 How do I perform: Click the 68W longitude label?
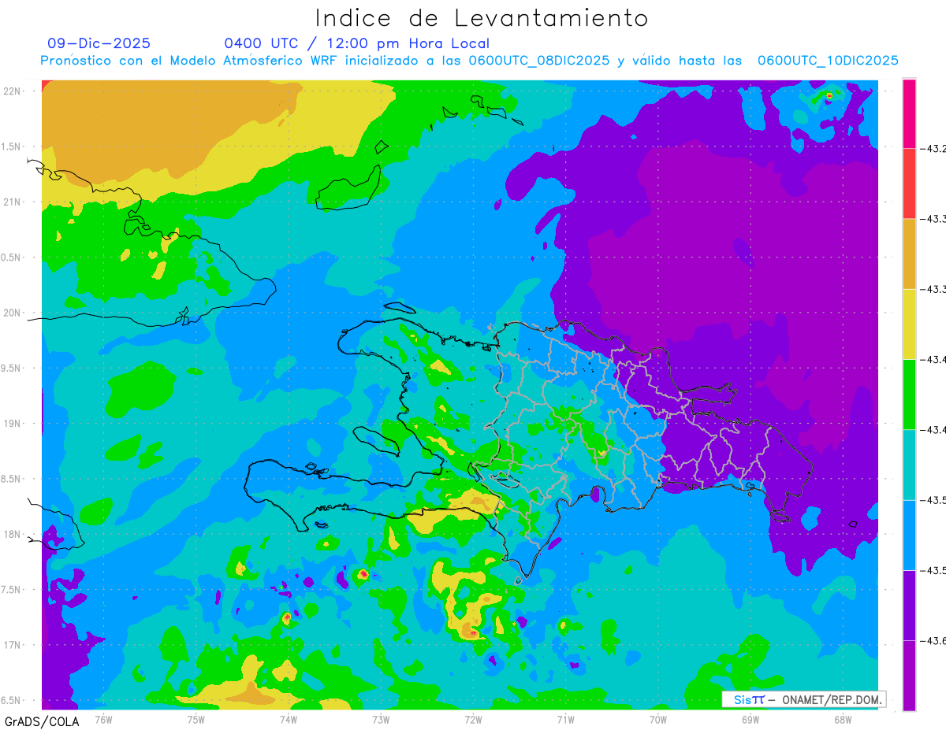tap(843, 719)
